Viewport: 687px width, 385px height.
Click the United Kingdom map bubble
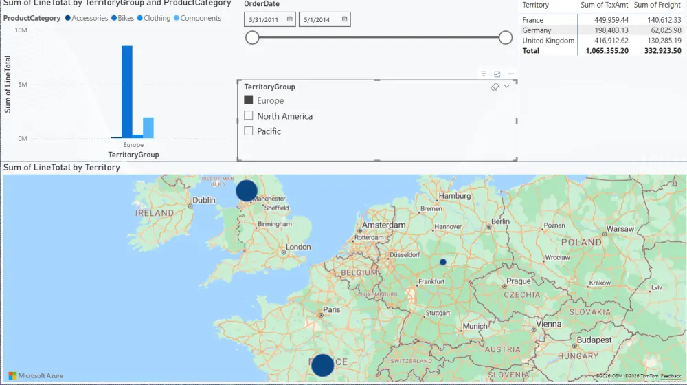pyautogui.click(x=247, y=190)
